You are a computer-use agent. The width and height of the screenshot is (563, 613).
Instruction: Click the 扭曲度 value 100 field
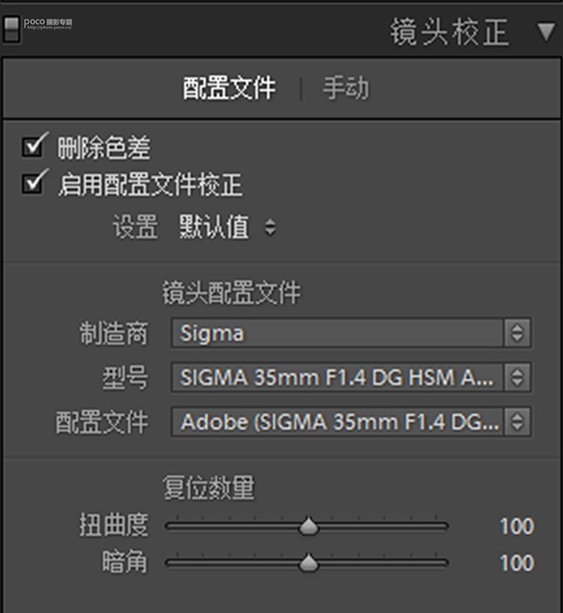(516, 527)
